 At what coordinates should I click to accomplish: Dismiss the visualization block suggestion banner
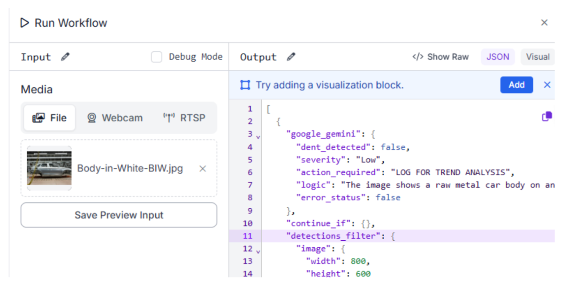pyautogui.click(x=547, y=85)
